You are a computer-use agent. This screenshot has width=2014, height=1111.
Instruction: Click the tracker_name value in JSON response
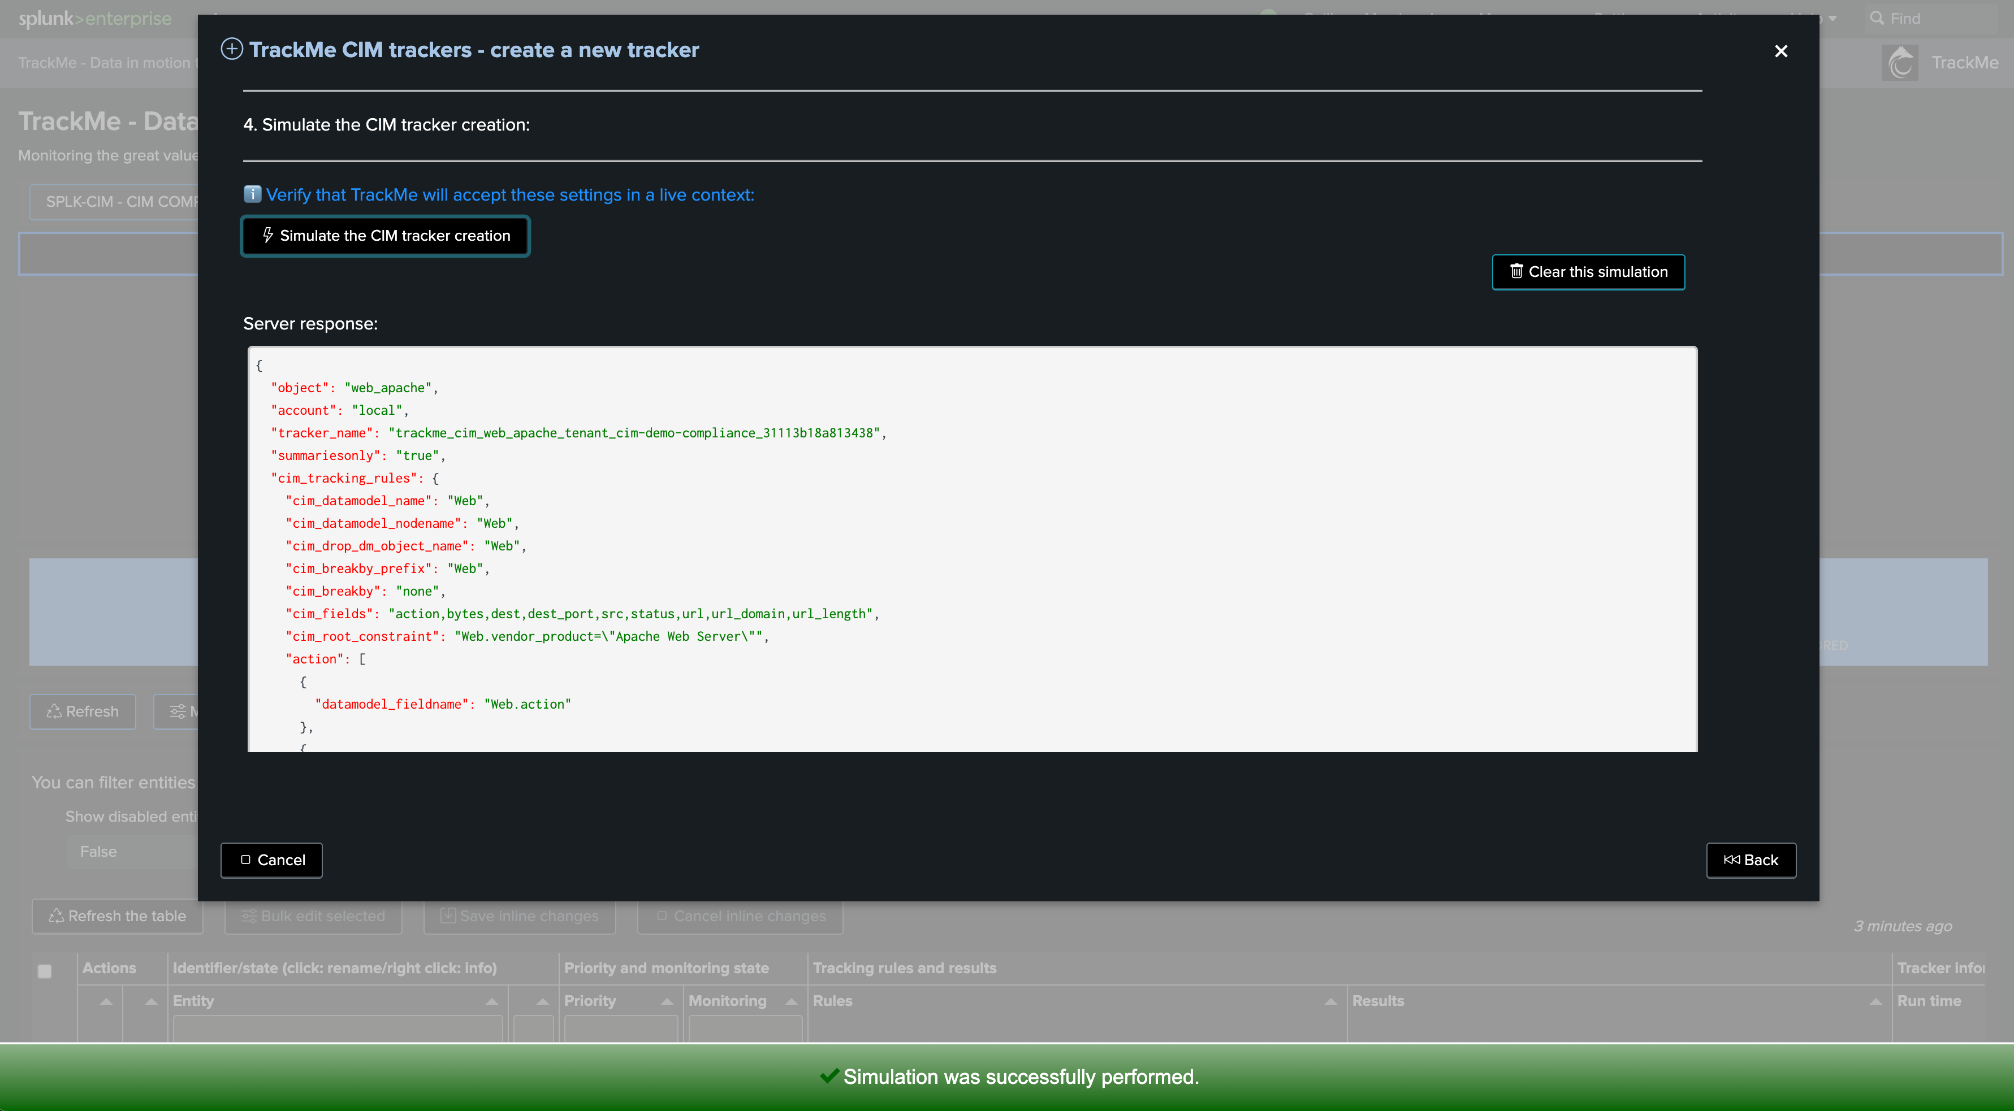tap(634, 433)
